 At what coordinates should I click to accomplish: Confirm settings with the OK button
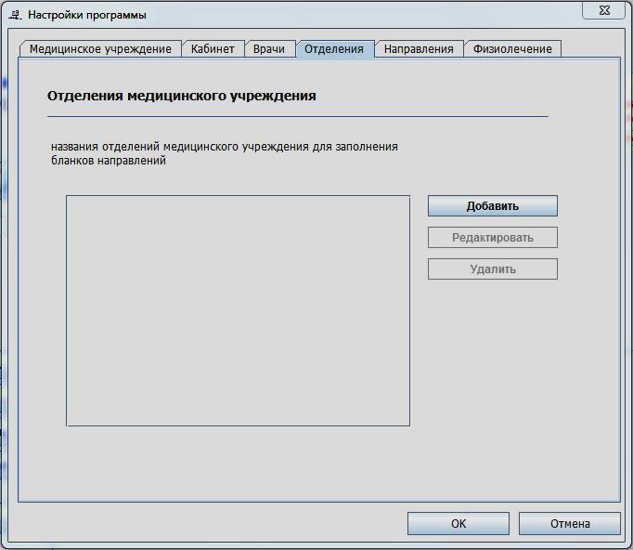tap(458, 524)
